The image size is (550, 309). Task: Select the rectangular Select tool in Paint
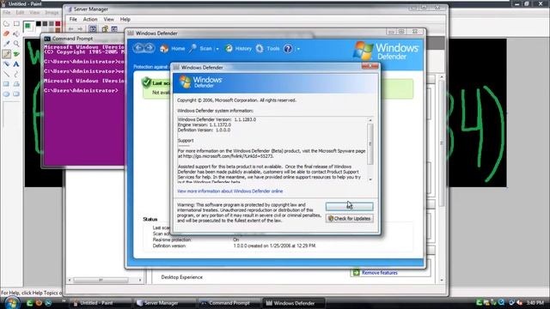(x=16, y=24)
